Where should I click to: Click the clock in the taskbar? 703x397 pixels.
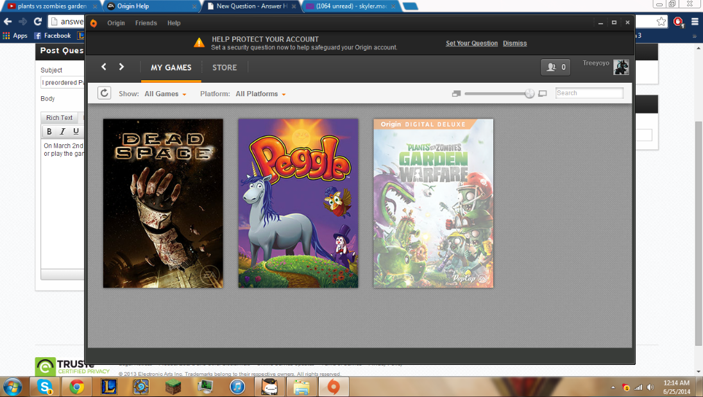point(677,387)
